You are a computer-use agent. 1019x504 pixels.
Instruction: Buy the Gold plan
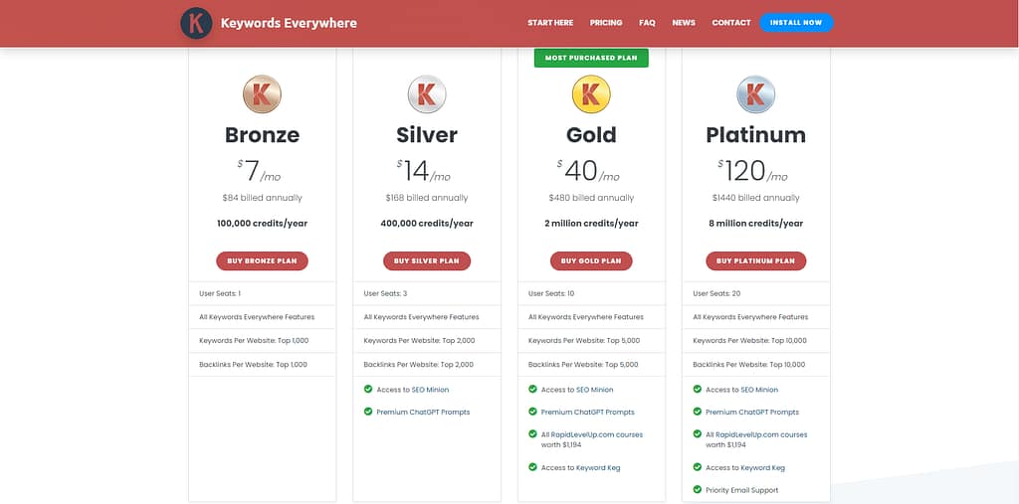point(591,261)
